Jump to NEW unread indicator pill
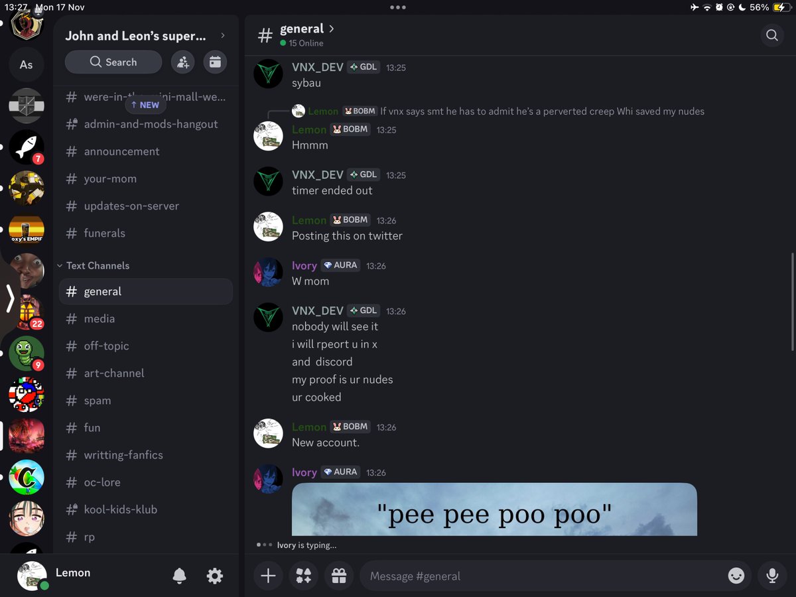The height and width of the screenshot is (597, 796). pos(145,105)
